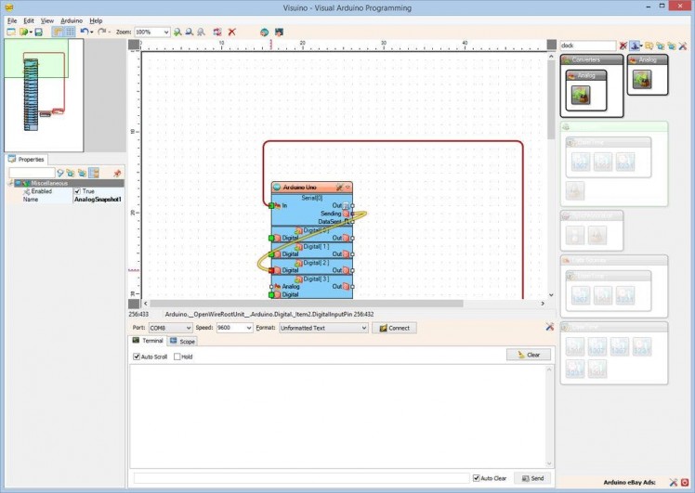Check the Hold checkbox in terminal
The height and width of the screenshot is (493, 695).
pos(177,357)
